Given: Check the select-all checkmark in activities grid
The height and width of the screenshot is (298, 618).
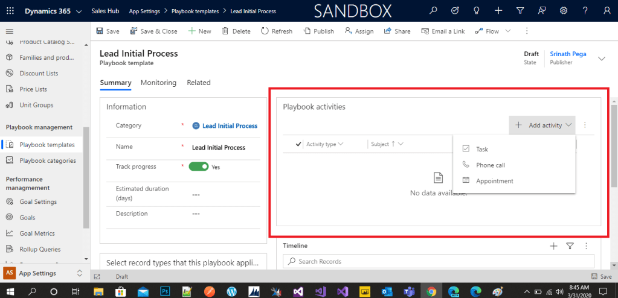Looking at the screenshot, I should pos(298,144).
